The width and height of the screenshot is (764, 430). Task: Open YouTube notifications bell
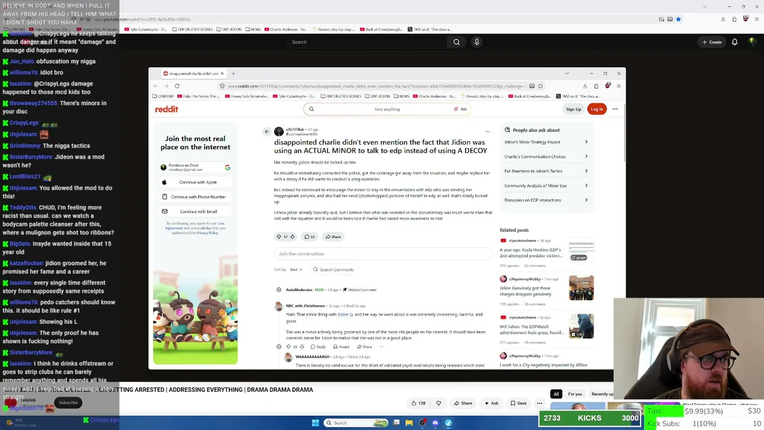tap(735, 42)
